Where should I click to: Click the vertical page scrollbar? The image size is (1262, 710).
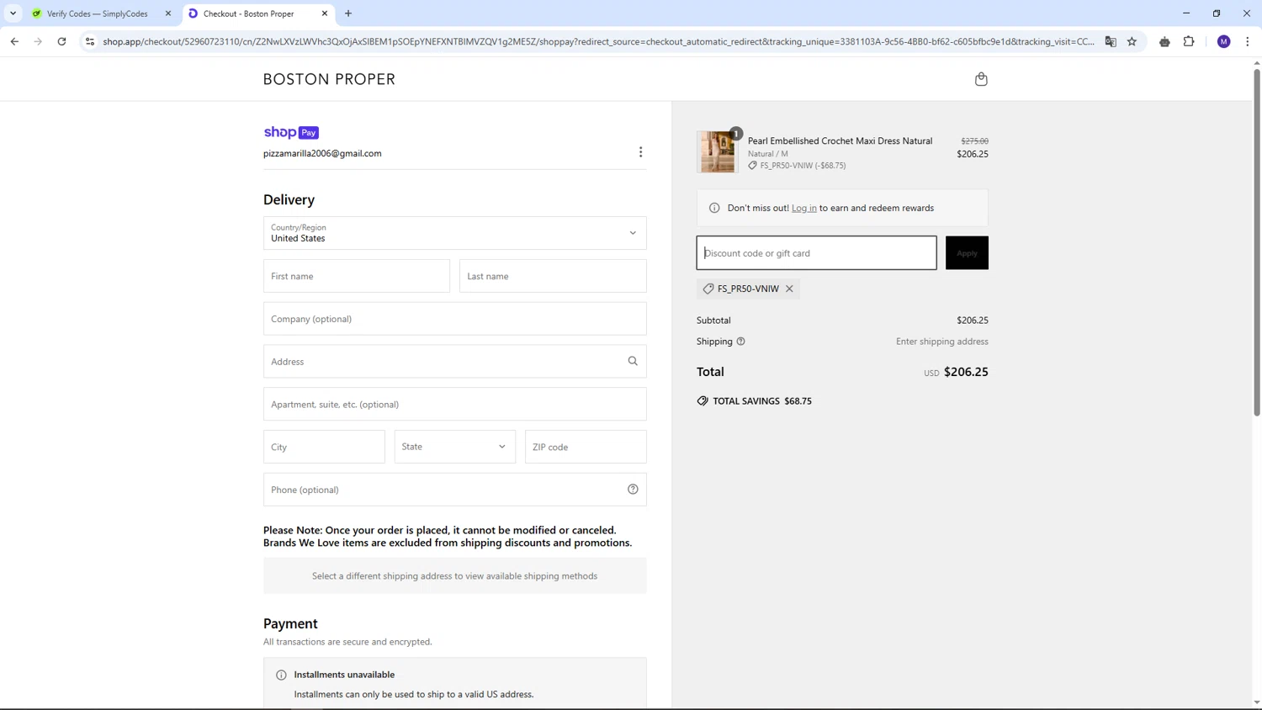[x=1257, y=242]
